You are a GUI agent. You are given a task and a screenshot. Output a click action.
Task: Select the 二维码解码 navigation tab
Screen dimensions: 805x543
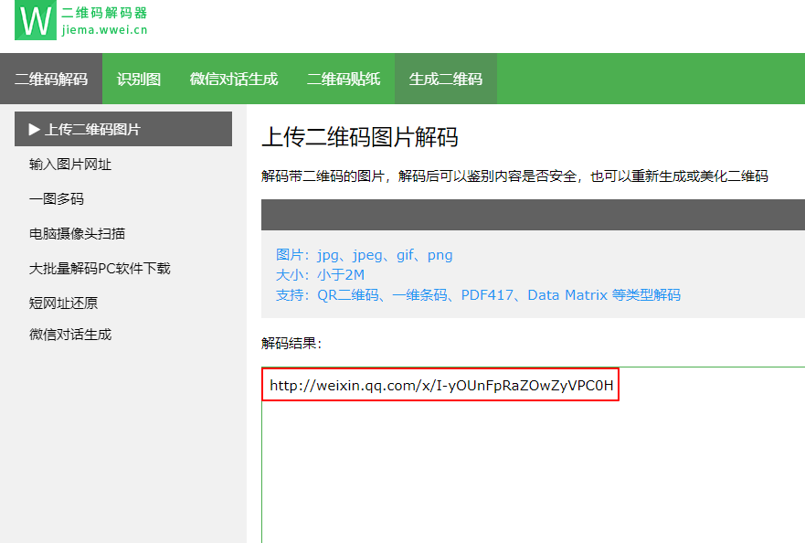[51, 80]
